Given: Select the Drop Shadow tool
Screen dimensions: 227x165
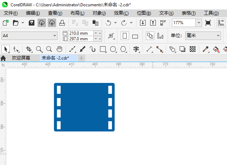Looking at the screenshot, I should click(x=182, y=49).
